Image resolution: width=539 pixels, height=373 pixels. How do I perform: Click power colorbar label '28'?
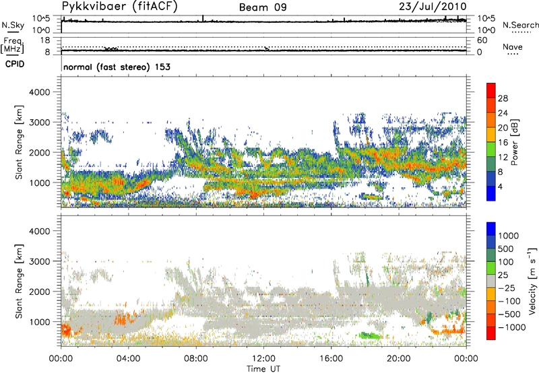click(x=503, y=98)
